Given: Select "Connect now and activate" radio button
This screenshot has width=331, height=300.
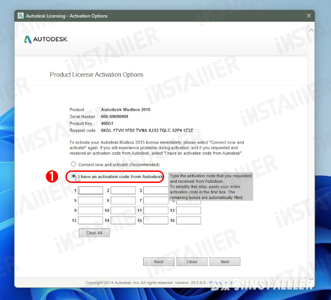Looking at the screenshot, I should (73, 164).
